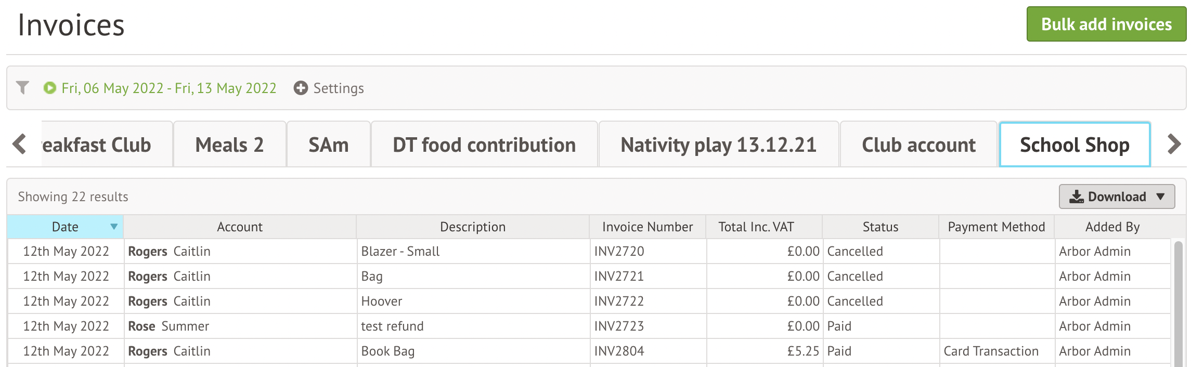
Task: Click the plus icon beside Settings
Action: 301,88
